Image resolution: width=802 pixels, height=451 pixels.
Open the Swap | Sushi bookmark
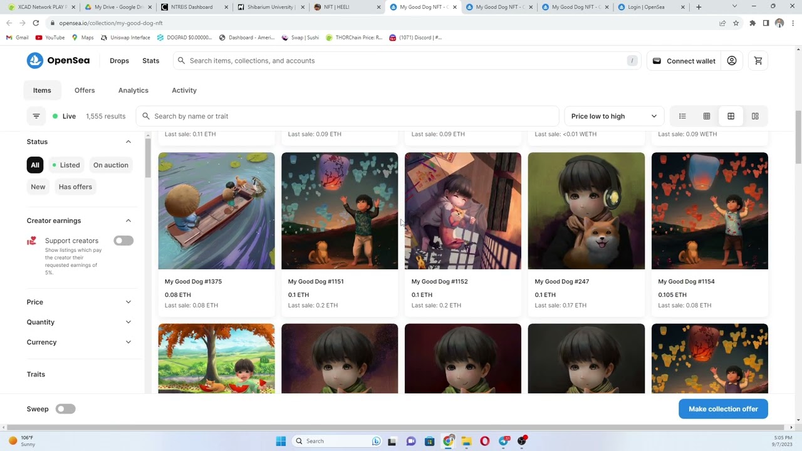(300, 38)
